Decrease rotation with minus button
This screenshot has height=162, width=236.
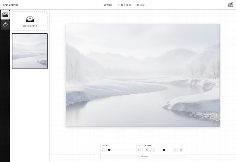[x=152, y=150]
